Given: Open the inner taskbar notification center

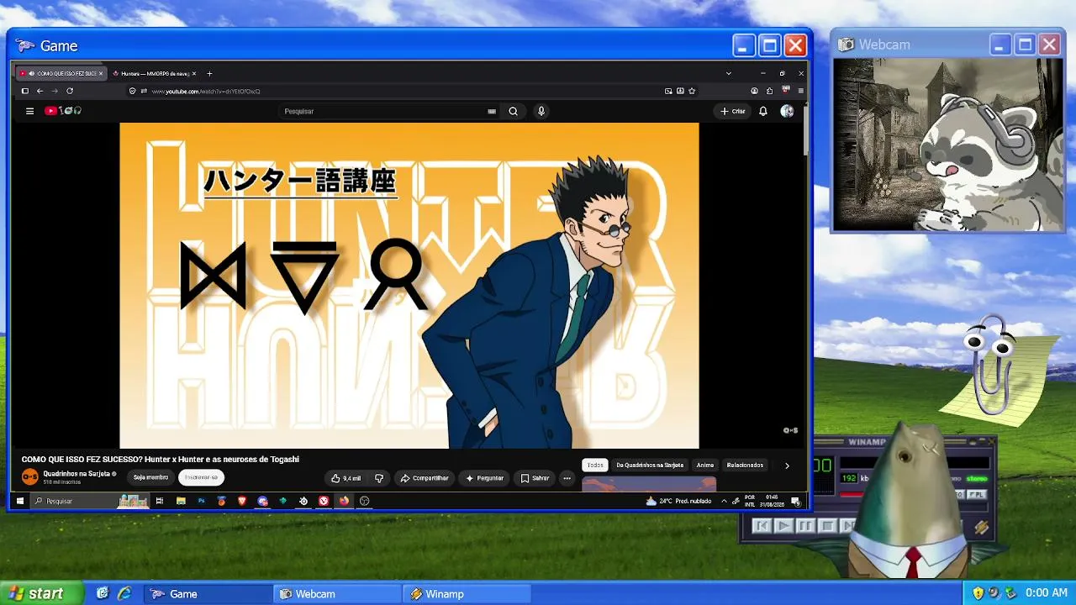Looking at the screenshot, I should tap(795, 502).
